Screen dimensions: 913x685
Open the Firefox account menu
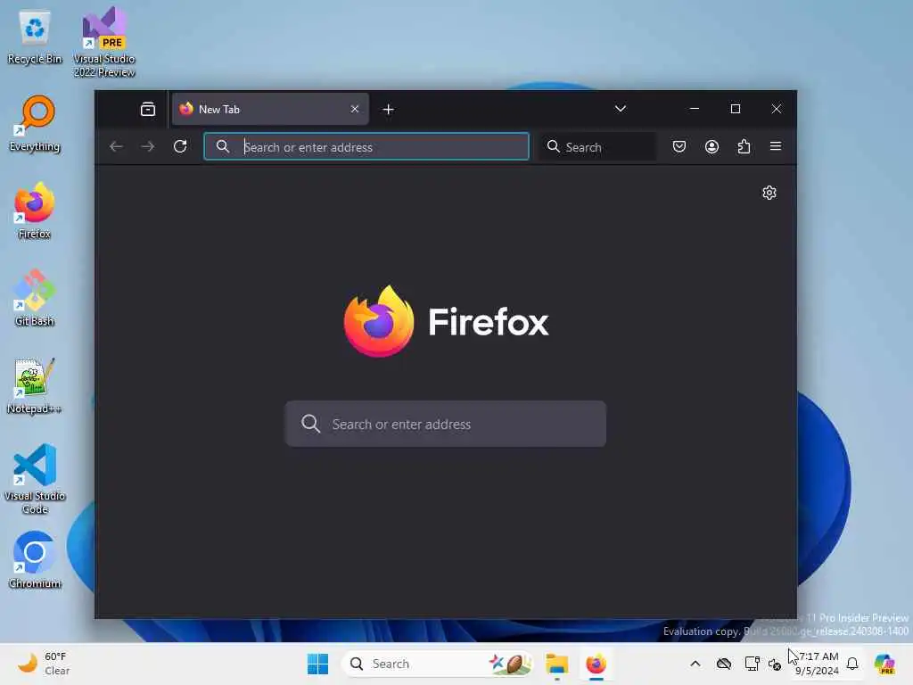coord(711,146)
